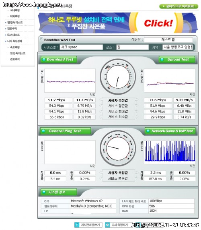The width and height of the screenshot is (201, 230).
Task: Click the Upload Test green button
Action: point(177,59)
